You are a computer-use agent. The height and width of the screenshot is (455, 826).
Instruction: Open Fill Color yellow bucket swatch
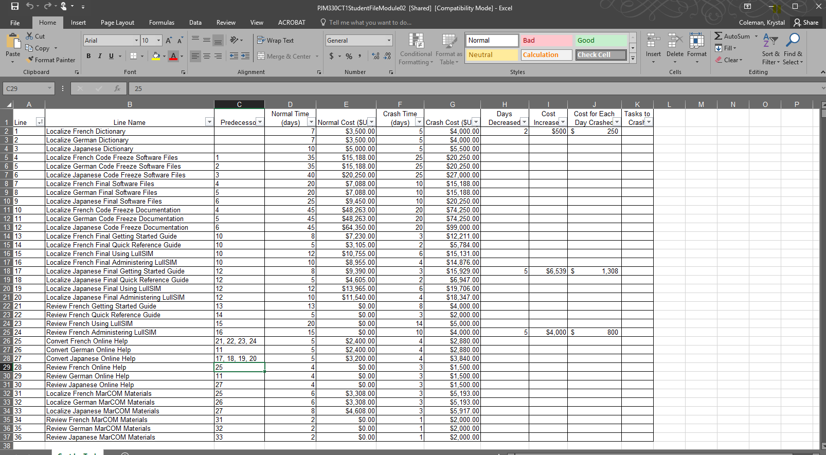[x=156, y=56]
